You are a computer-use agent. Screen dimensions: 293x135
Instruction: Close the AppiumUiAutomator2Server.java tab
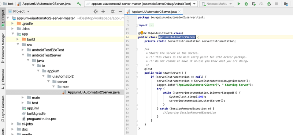click(179, 12)
